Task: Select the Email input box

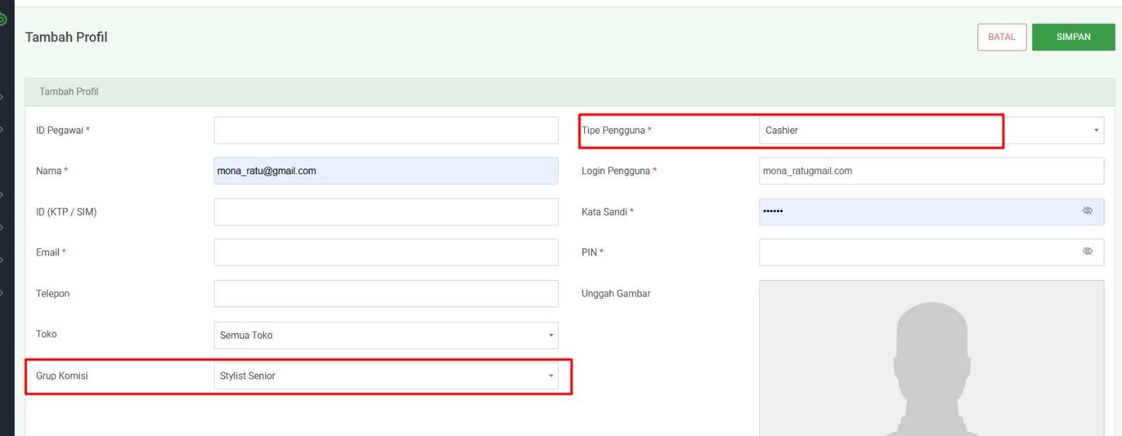Action: tap(386, 252)
